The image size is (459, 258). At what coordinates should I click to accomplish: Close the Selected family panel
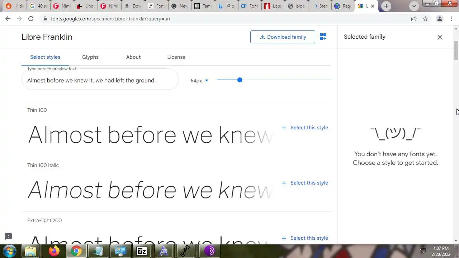(440, 37)
